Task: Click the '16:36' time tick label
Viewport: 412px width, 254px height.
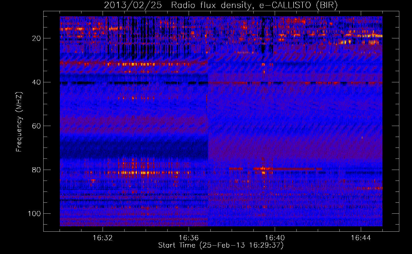Action: [x=189, y=238]
